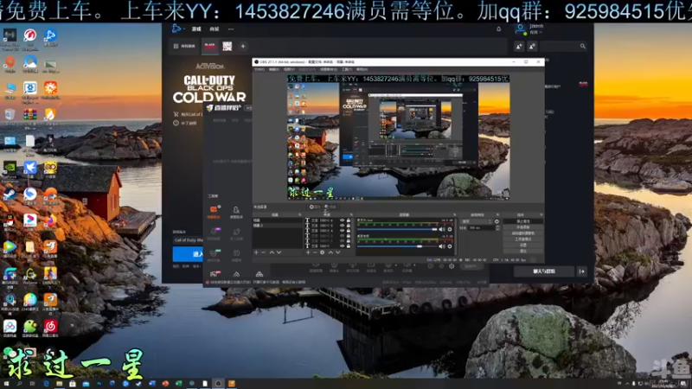Add a new source in OBS sources panel
692x389 pixels.
(x=308, y=252)
